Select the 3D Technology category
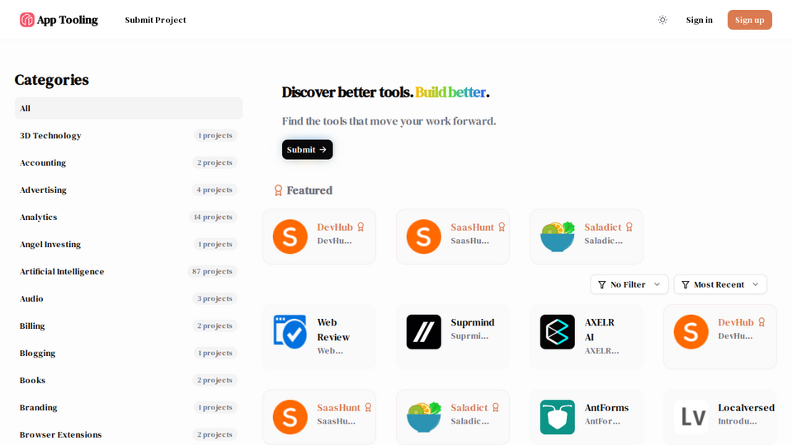Image resolution: width=792 pixels, height=445 pixels. pos(129,135)
